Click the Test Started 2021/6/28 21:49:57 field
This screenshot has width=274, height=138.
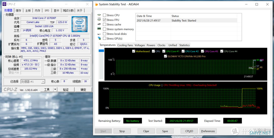pyautogui.click(x=181, y=121)
